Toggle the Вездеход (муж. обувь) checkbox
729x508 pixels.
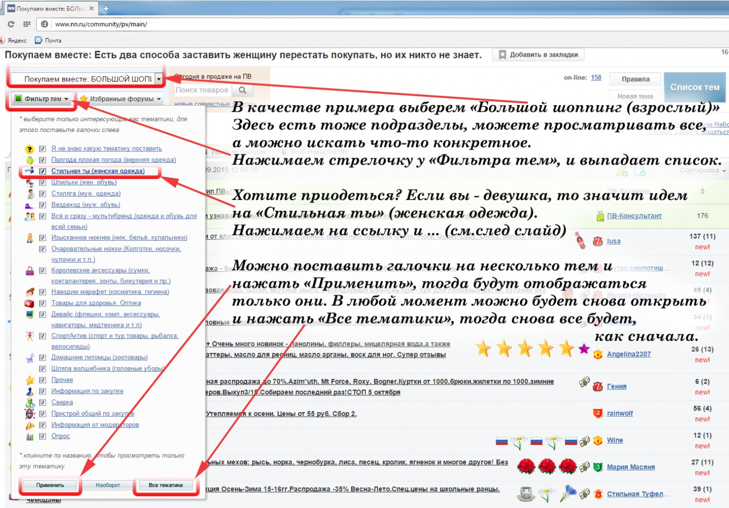[x=43, y=205]
